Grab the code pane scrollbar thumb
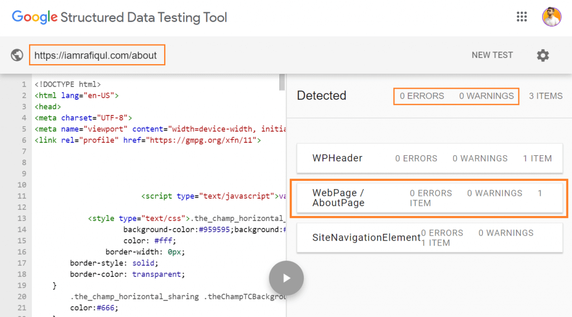This screenshot has height=317, width=572. pyautogui.click(x=282, y=82)
